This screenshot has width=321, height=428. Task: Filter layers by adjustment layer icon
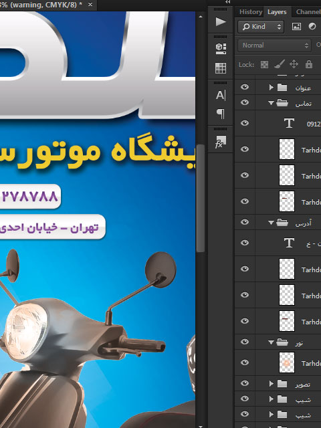[312, 27]
